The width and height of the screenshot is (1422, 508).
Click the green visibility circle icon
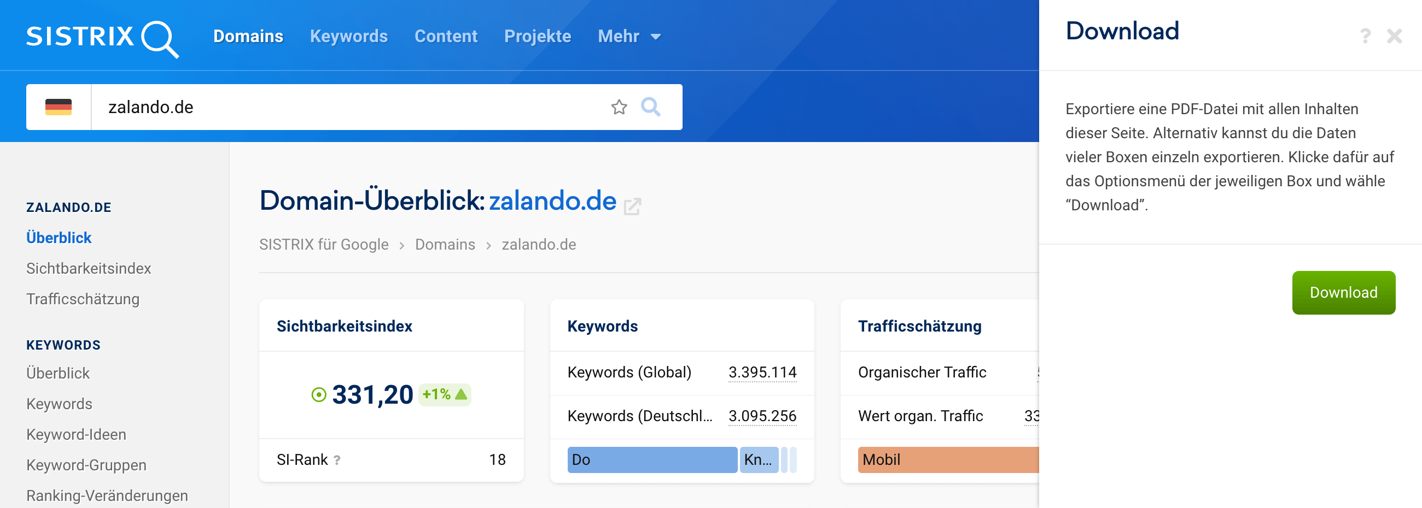[x=319, y=395]
